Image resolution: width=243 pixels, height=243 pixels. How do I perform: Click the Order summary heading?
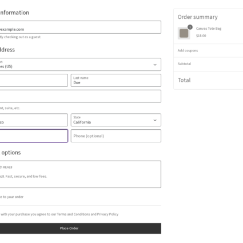198,17
